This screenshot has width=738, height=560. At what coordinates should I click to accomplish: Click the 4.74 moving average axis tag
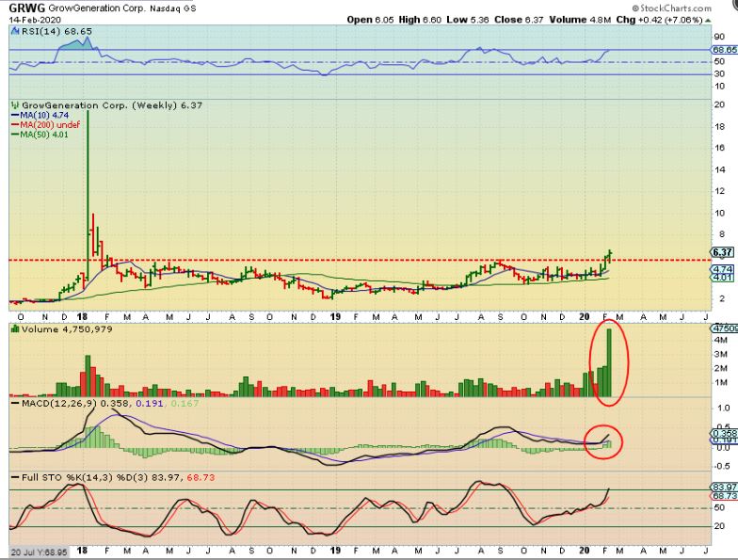click(723, 269)
